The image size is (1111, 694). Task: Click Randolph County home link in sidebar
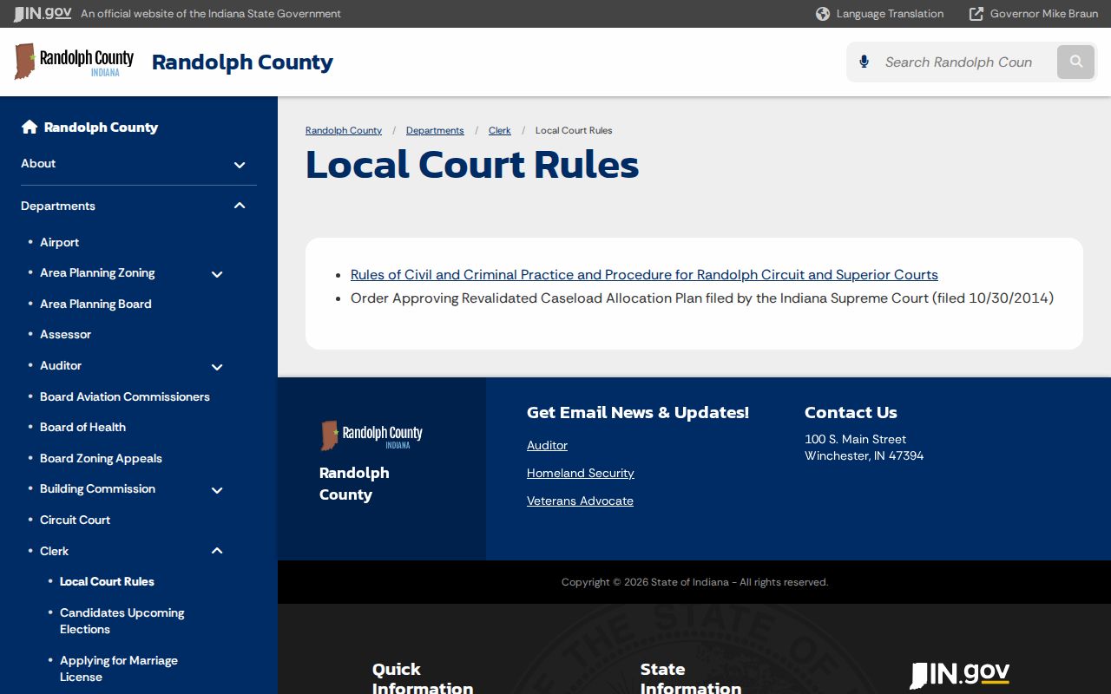(x=101, y=127)
